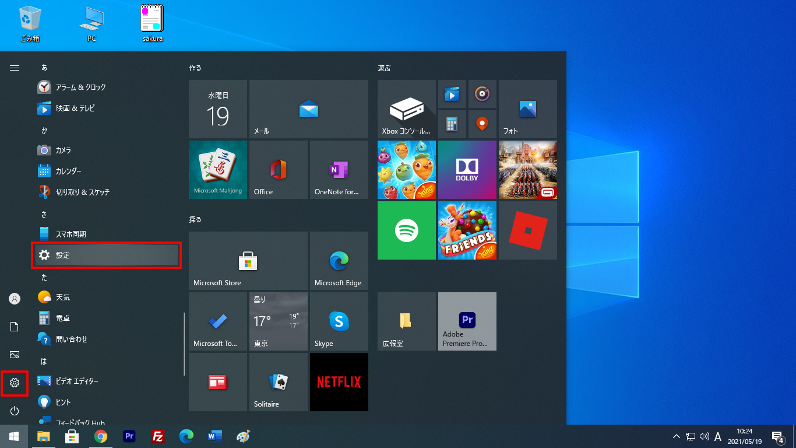
Task: Click the さ letter header in the app list
Action: (44, 215)
